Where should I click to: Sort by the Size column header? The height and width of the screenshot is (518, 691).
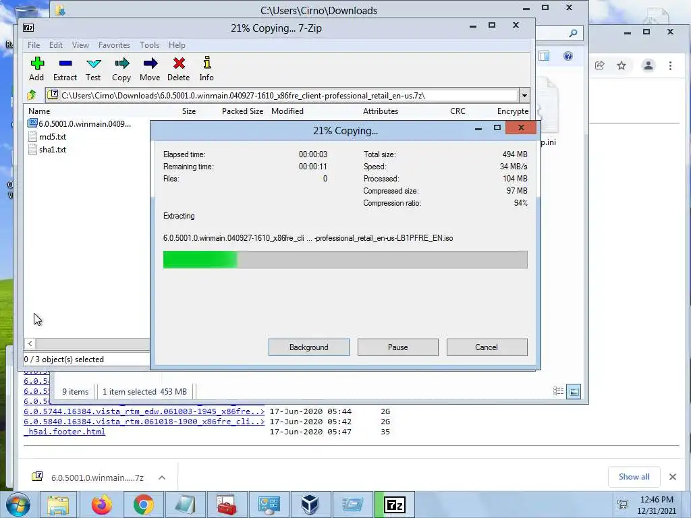tap(189, 111)
